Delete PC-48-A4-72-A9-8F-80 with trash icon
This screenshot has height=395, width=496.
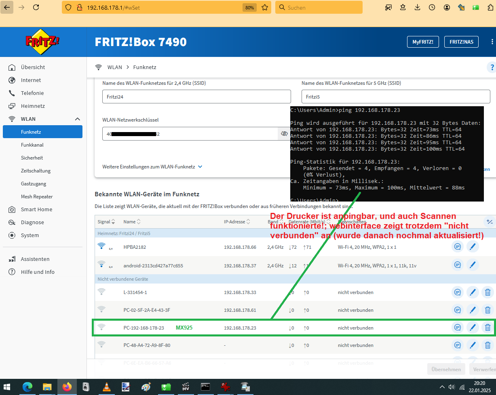click(488, 345)
